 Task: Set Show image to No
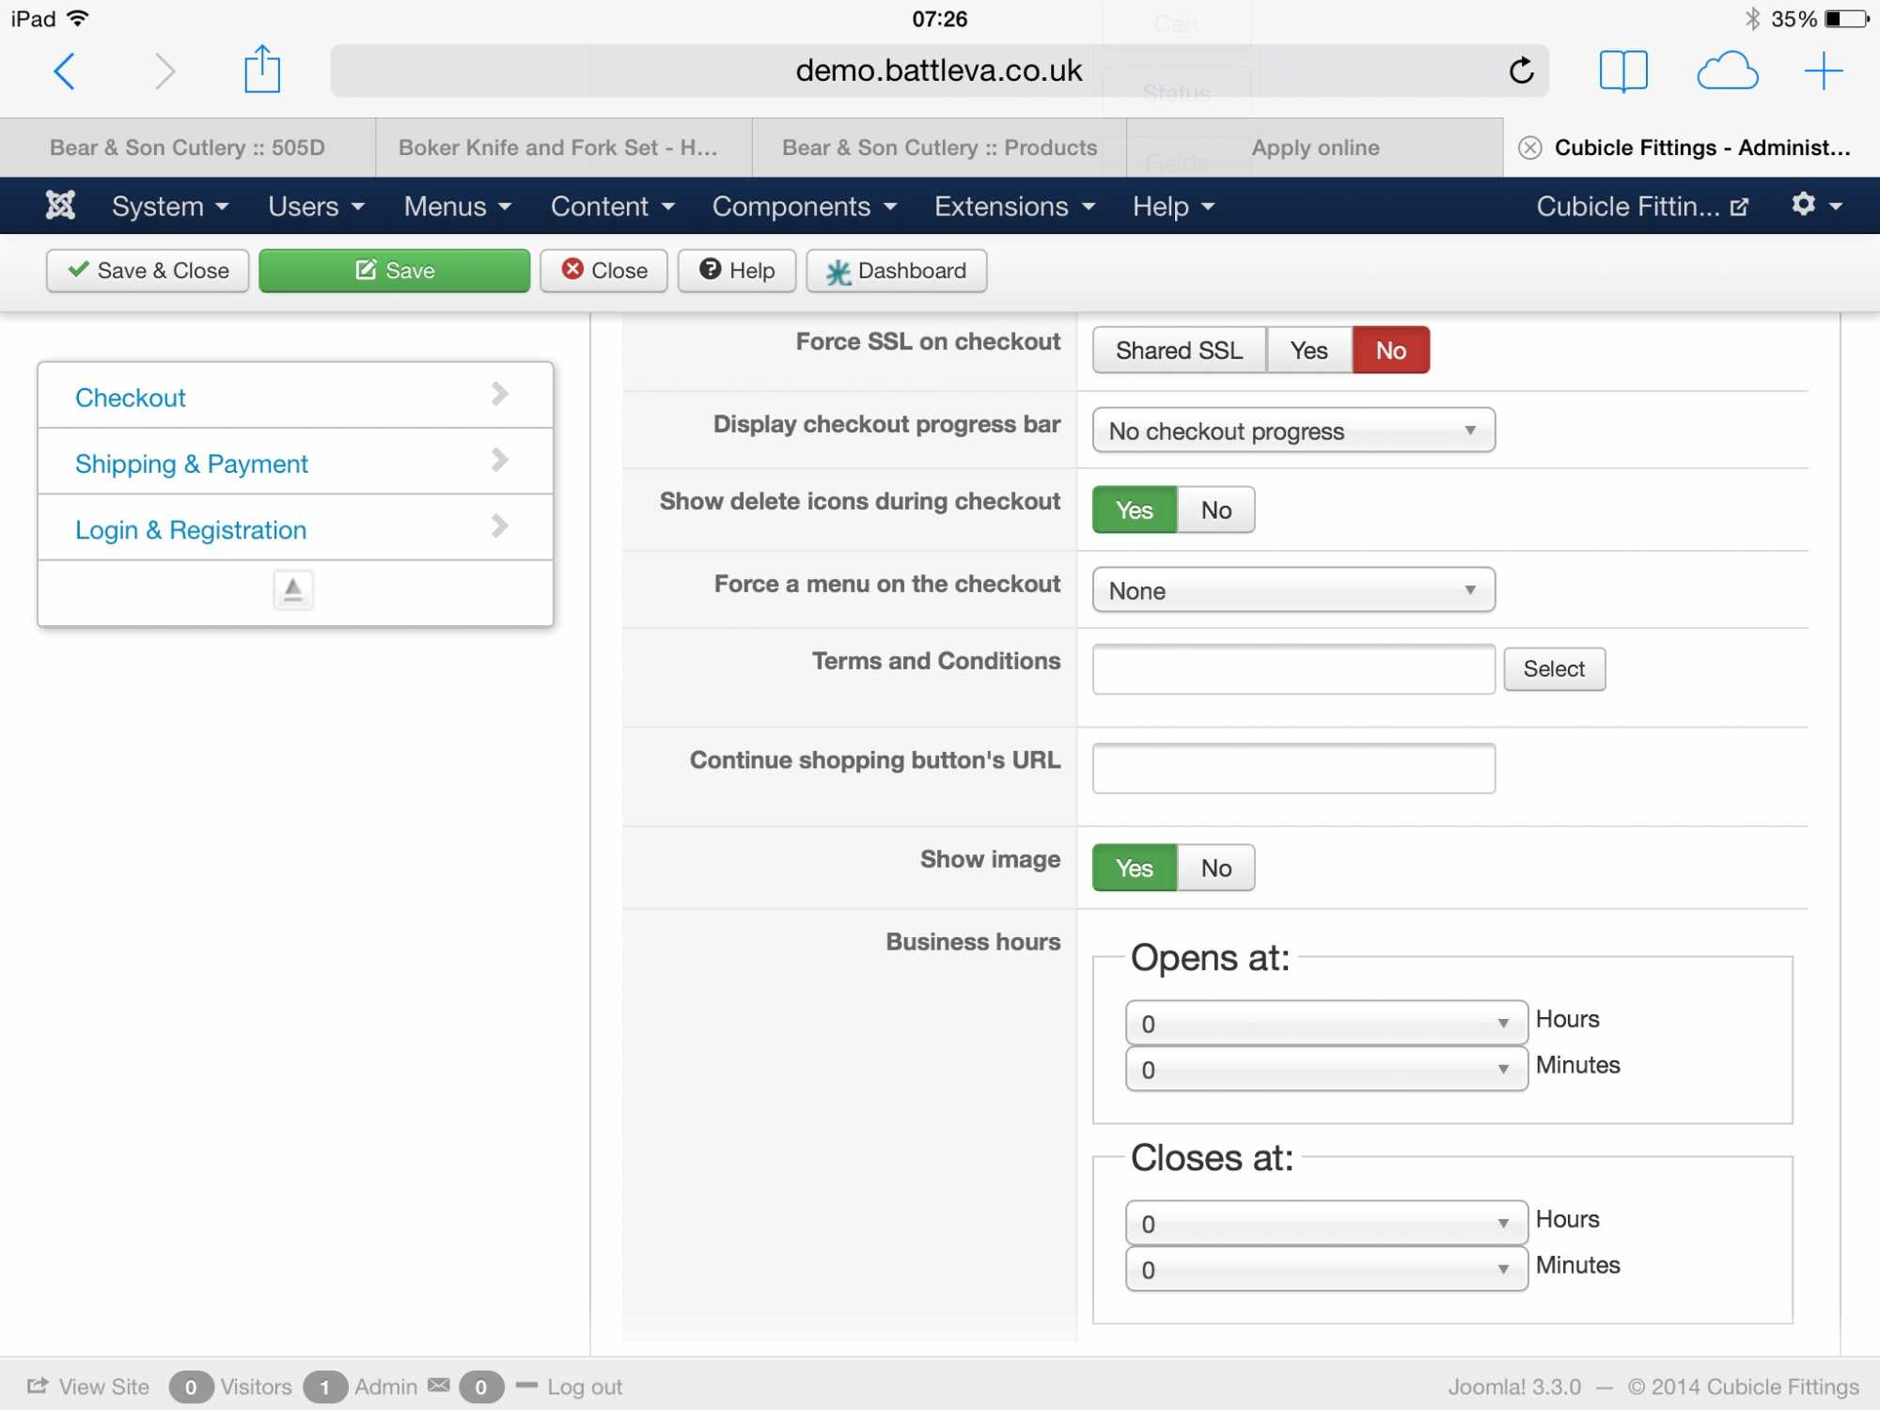pos(1215,868)
